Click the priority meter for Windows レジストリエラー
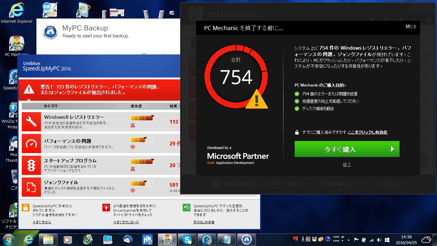 [142, 118]
